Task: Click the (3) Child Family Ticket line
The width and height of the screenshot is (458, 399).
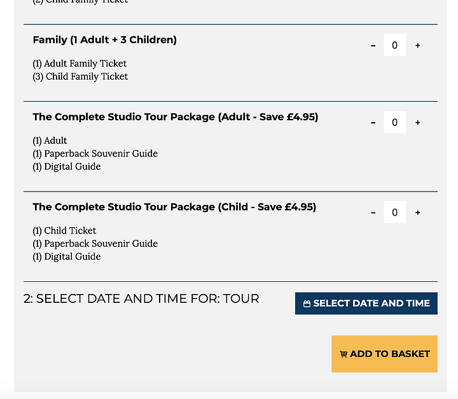Action: (x=80, y=76)
